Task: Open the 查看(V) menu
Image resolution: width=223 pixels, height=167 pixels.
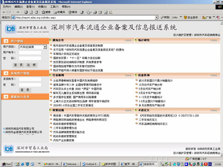Action: [x=30, y=7]
